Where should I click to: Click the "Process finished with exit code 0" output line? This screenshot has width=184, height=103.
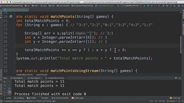coord(50,94)
